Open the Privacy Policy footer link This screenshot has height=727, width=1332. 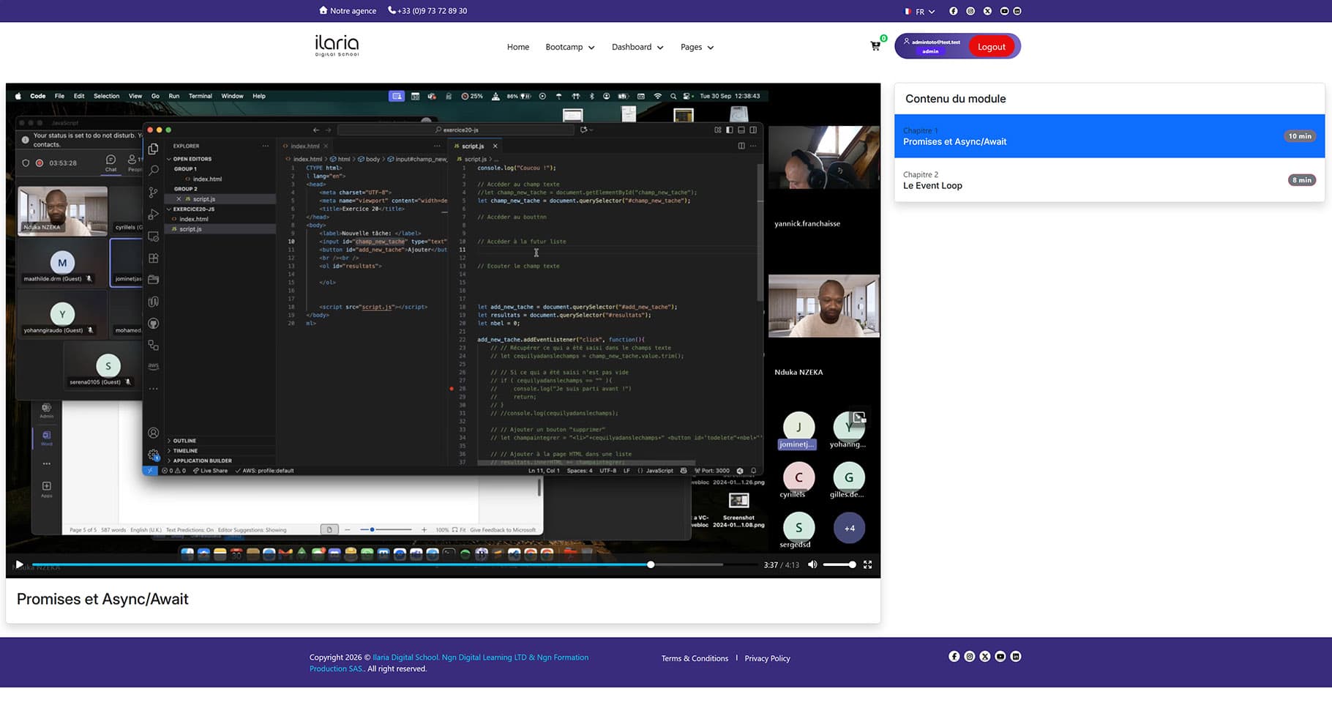point(767,658)
